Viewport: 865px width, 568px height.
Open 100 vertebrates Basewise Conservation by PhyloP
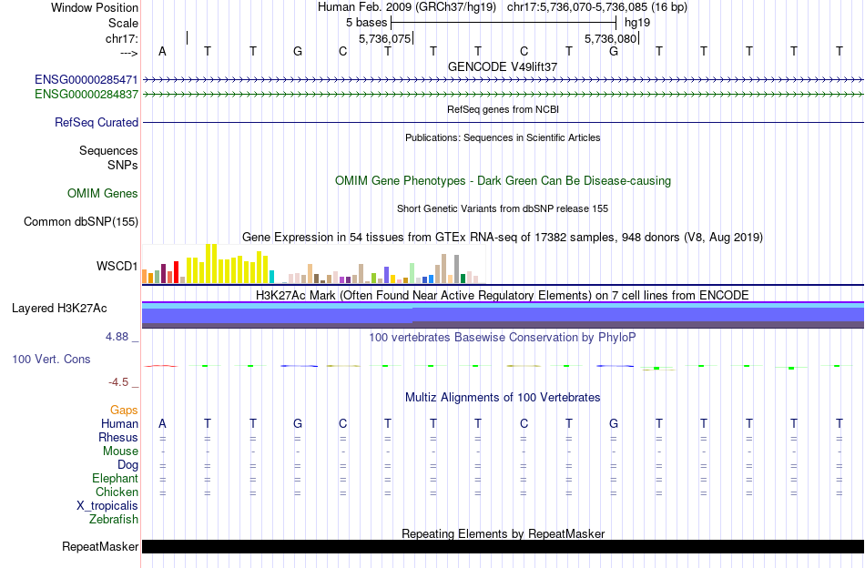tap(503, 337)
